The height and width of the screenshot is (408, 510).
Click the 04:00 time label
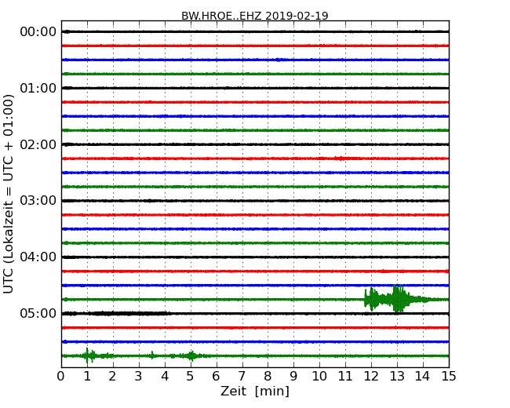click(x=38, y=257)
